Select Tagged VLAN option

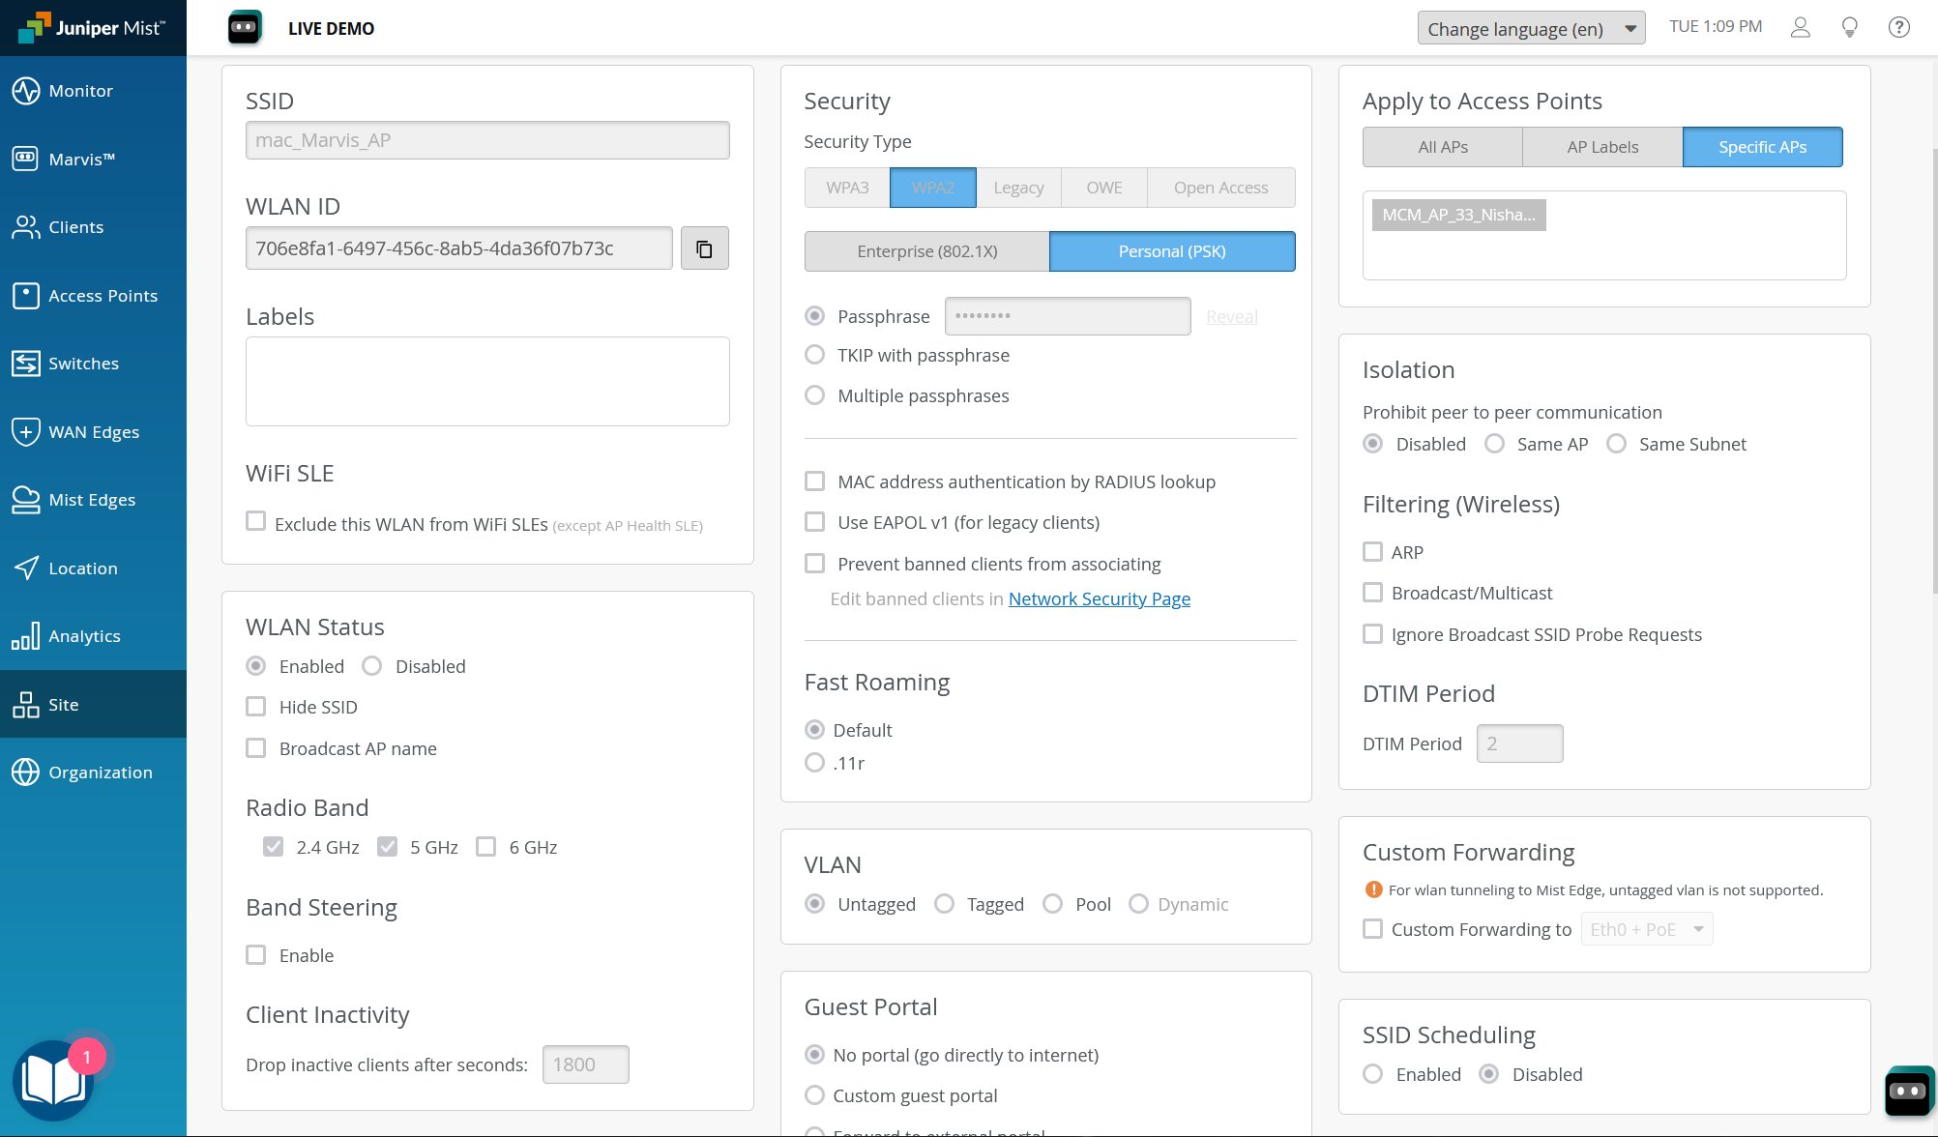pos(945,904)
